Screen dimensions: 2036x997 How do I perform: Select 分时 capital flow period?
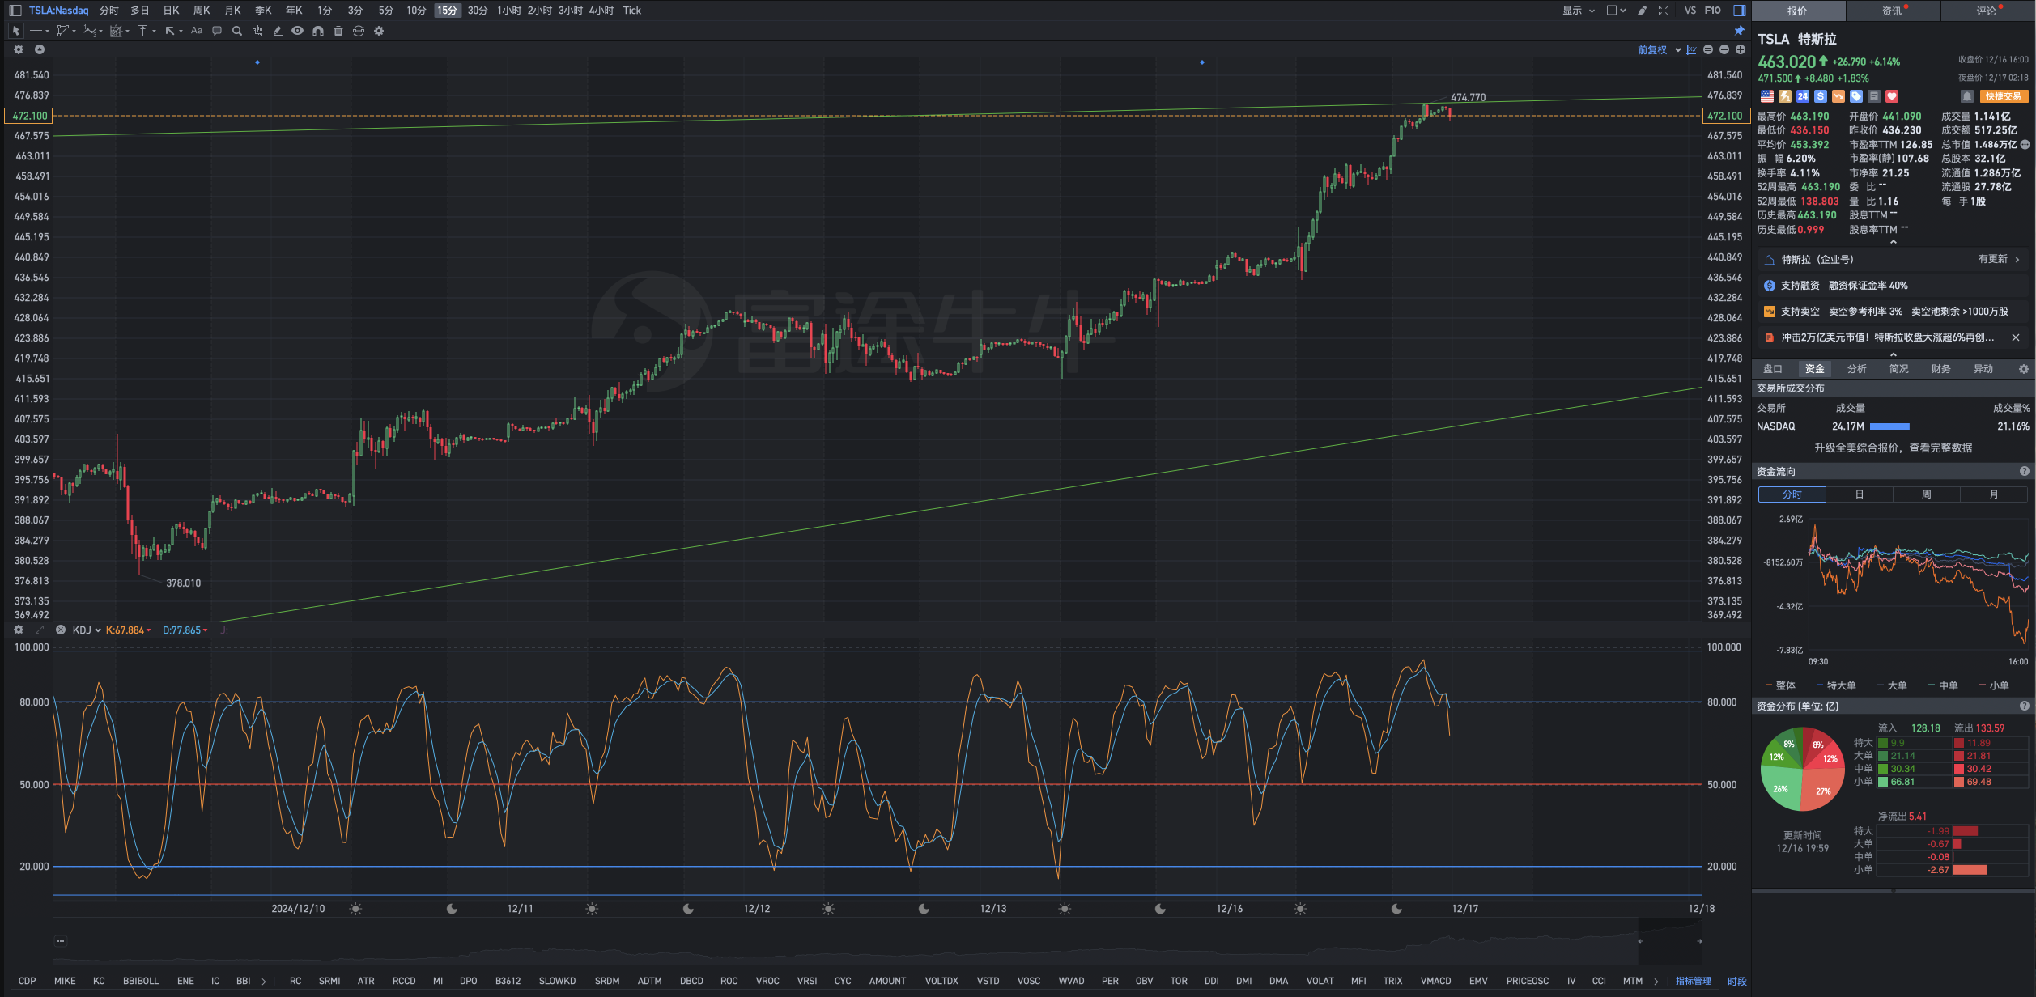(x=1792, y=494)
